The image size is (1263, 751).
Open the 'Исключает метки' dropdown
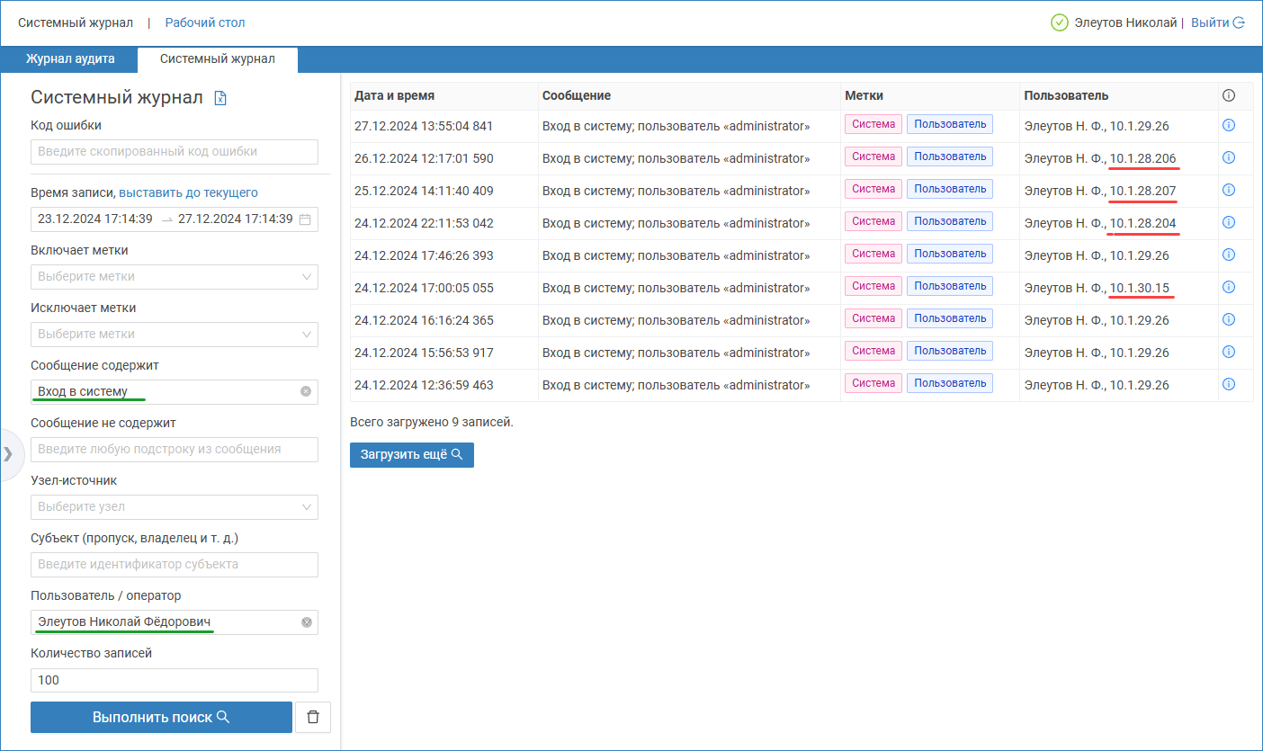(x=174, y=335)
